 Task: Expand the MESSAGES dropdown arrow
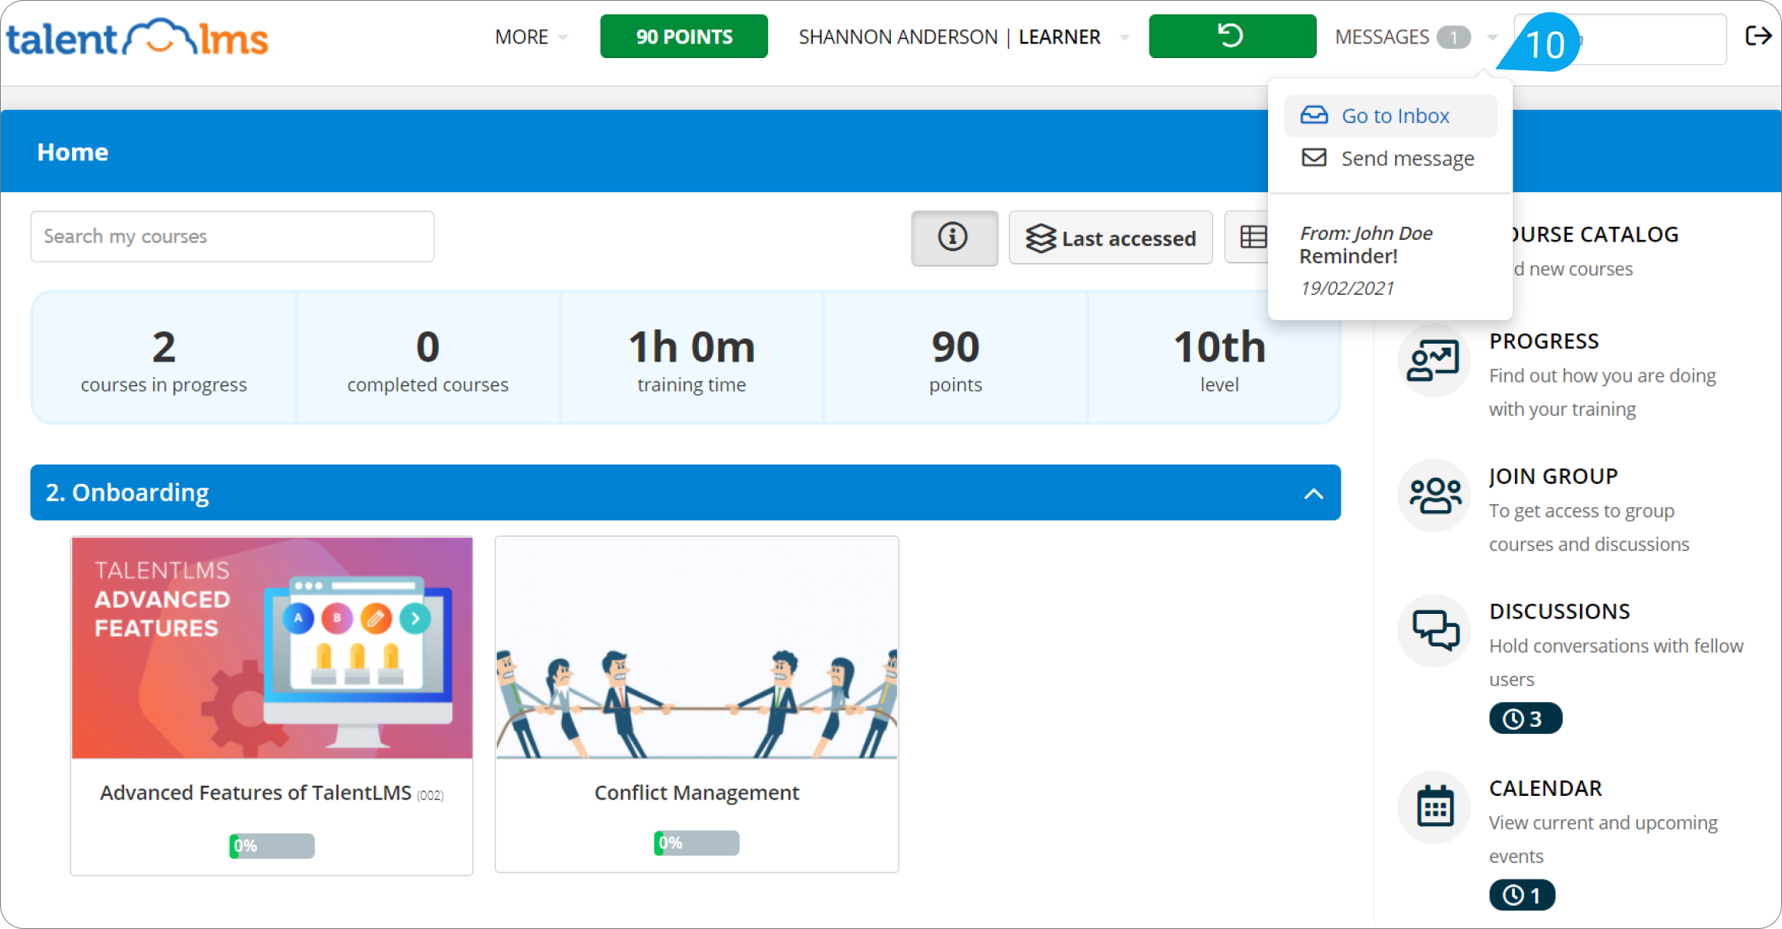click(1493, 36)
